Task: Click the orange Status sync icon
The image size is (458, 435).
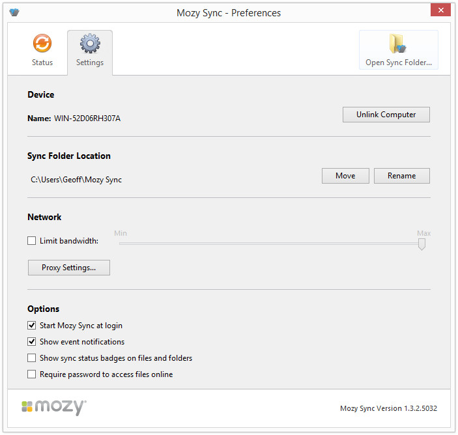Action: (x=42, y=43)
